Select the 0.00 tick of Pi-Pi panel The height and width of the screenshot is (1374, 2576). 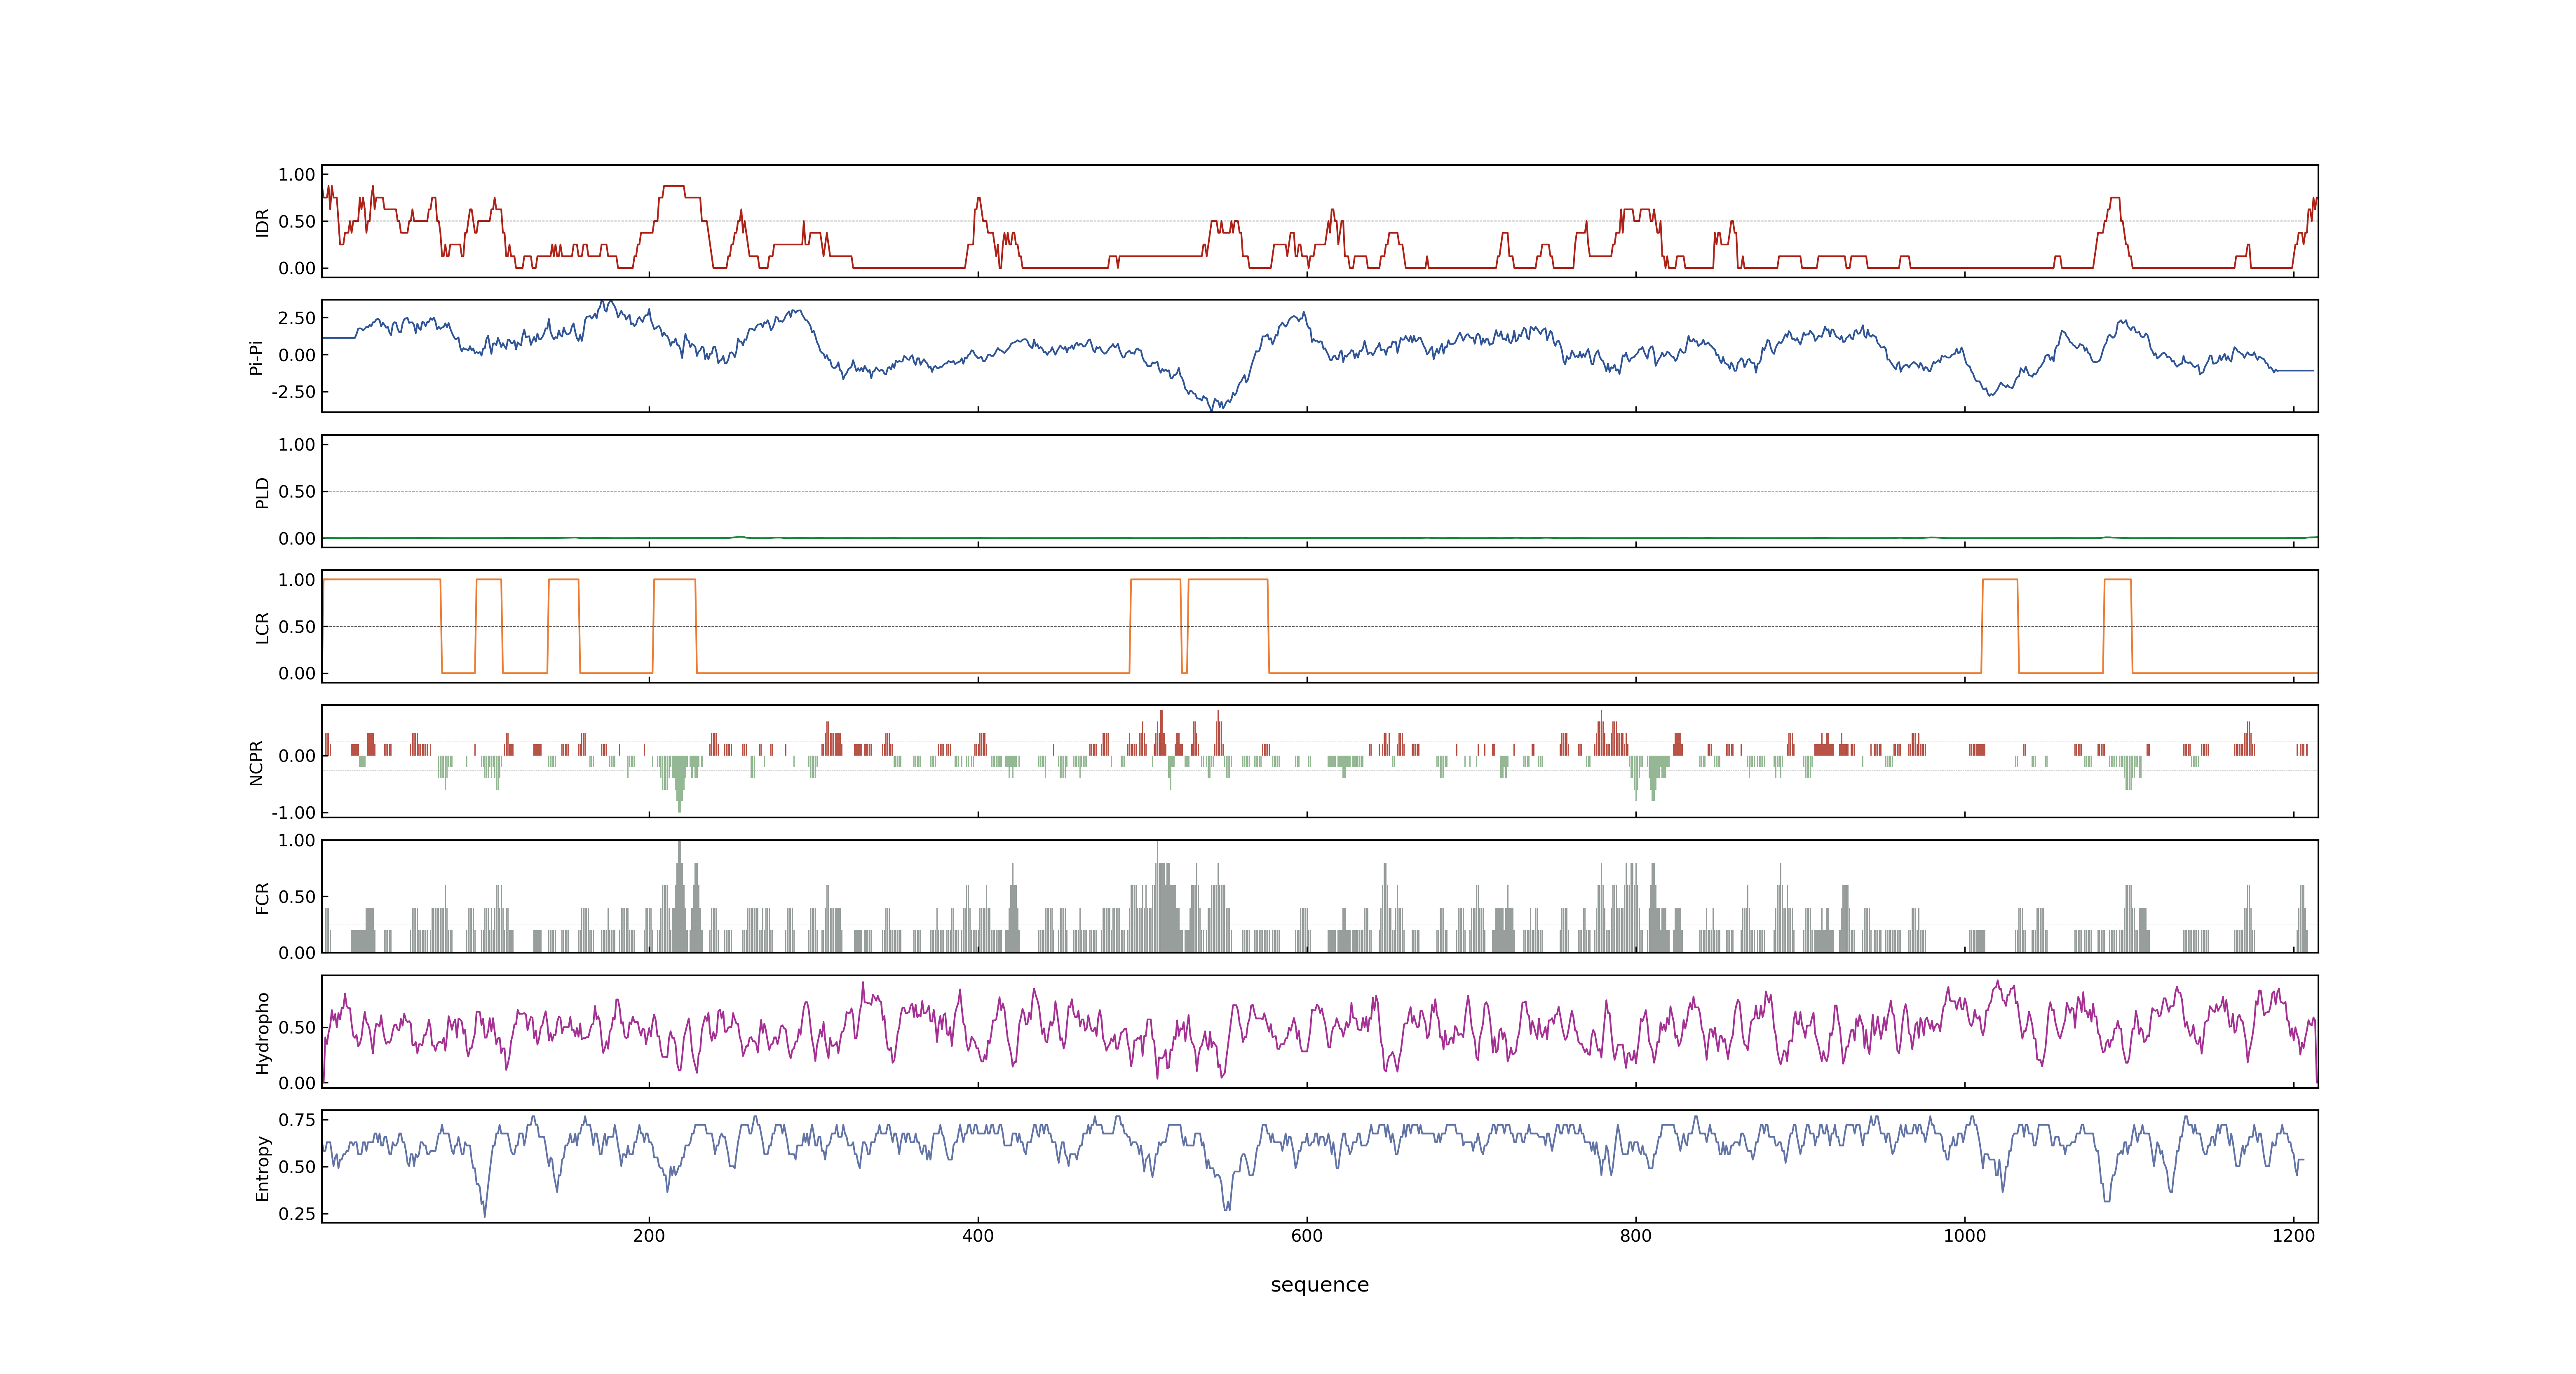[297, 355]
